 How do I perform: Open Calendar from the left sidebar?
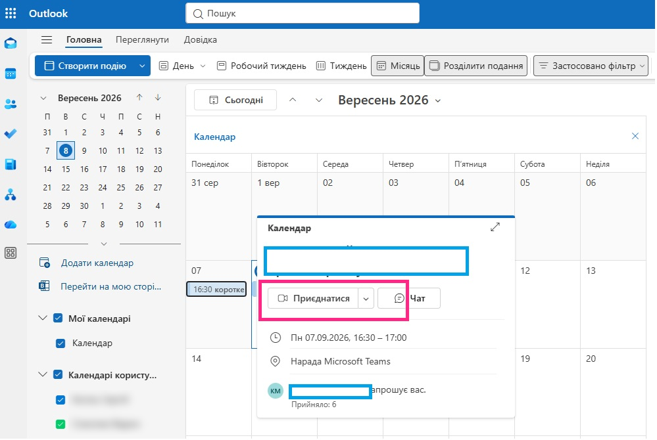coord(11,74)
